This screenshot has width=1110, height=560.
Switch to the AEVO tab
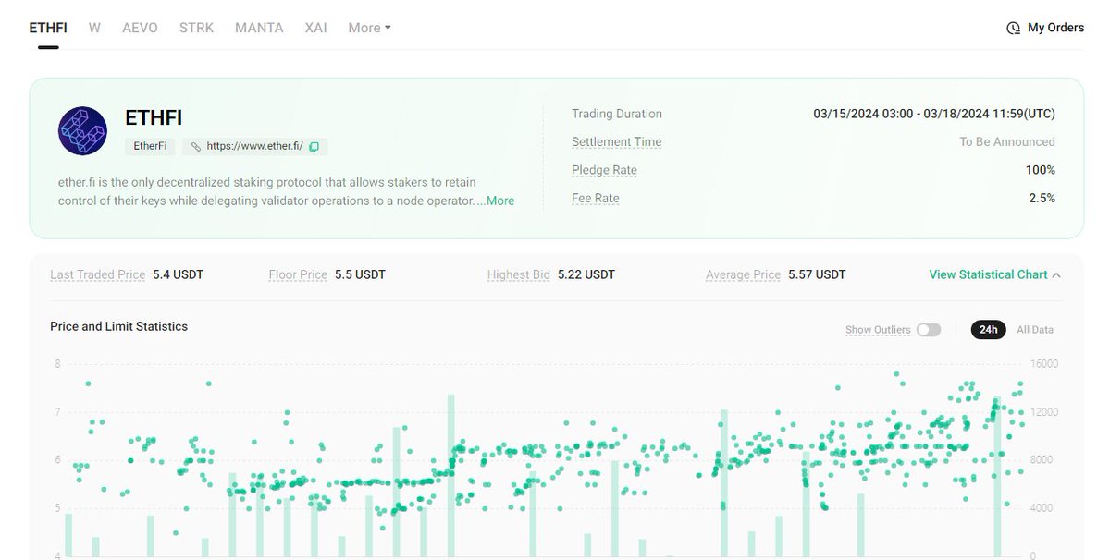click(x=141, y=28)
